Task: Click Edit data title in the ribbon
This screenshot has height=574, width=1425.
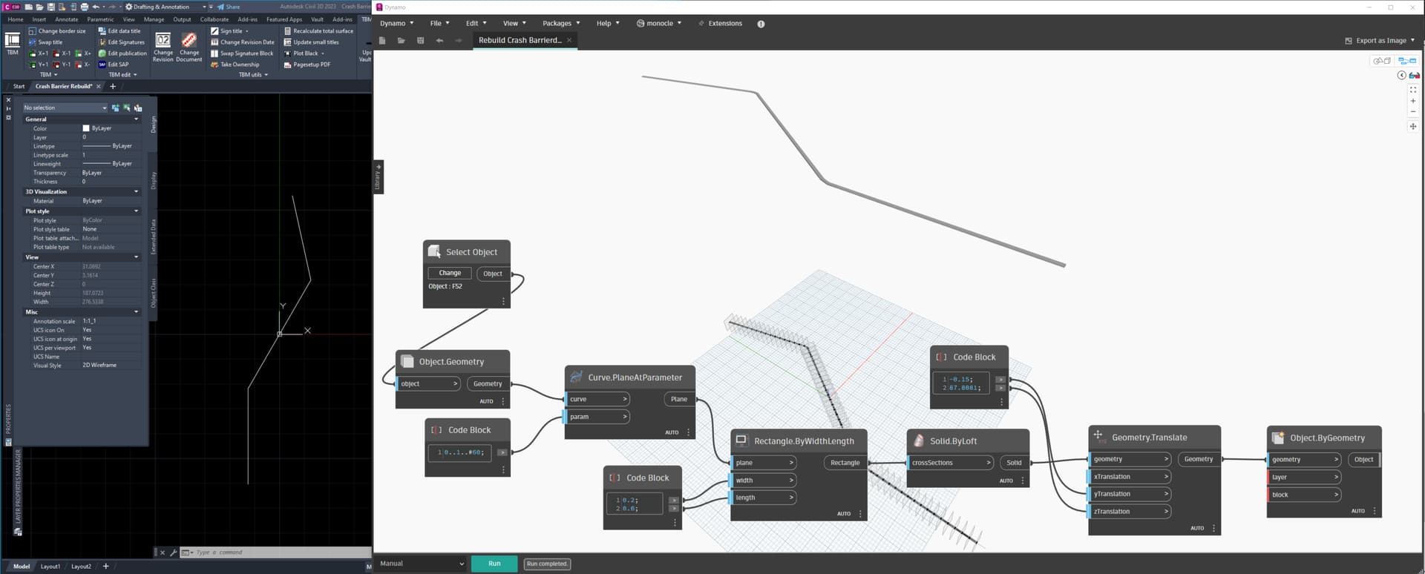Action: click(119, 31)
